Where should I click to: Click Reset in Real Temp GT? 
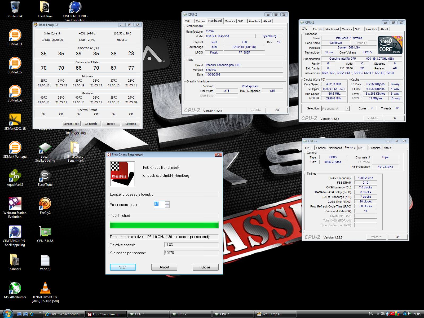[x=111, y=124]
